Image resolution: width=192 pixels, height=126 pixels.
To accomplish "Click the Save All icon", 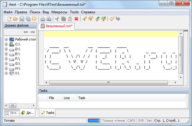I will click(x=28, y=19).
